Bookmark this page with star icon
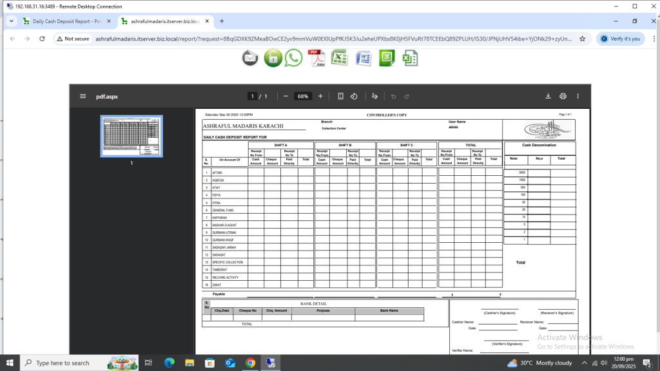 coord(583,39)
